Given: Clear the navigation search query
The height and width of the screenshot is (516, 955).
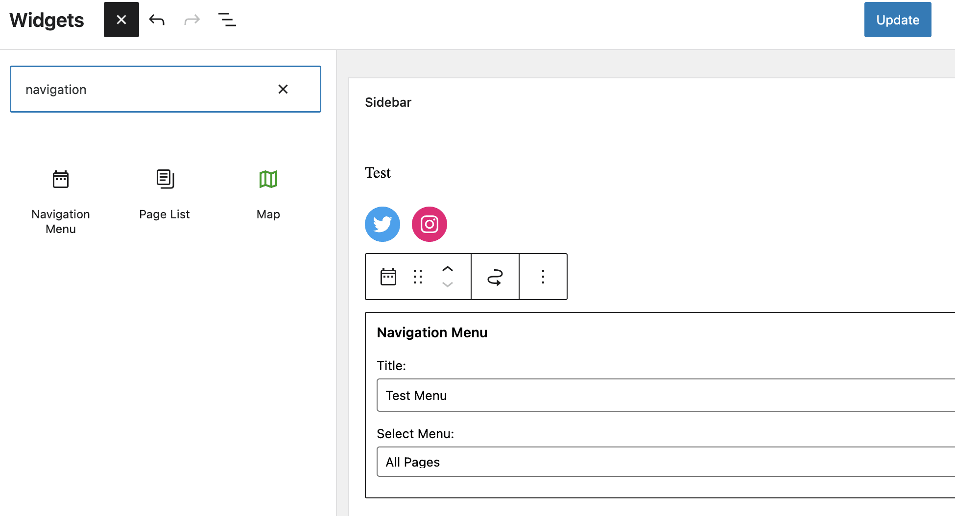Looking at the screenshot, I should [x=283, y=89].
